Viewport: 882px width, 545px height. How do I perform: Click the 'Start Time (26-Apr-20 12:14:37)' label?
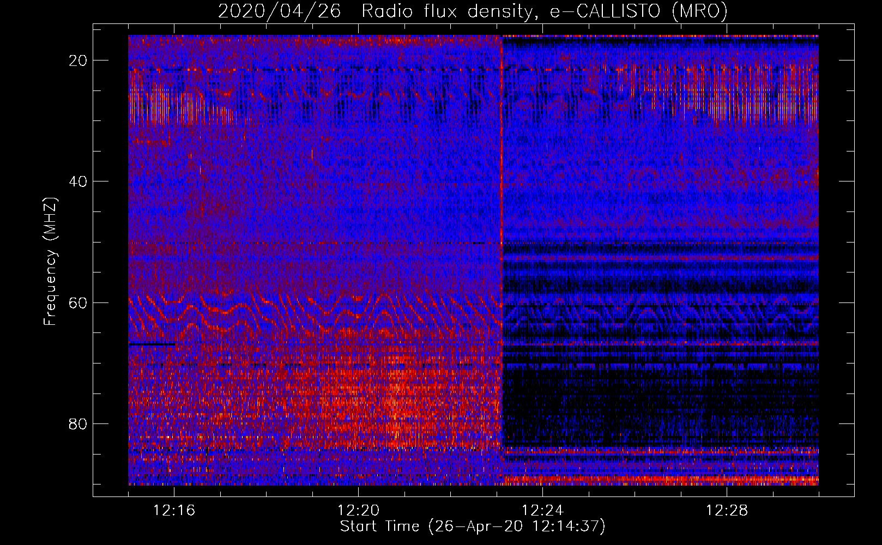pyautogui.click(x=473, y=526)
